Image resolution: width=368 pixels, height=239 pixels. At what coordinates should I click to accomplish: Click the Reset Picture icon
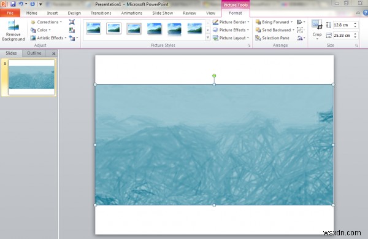72,38
